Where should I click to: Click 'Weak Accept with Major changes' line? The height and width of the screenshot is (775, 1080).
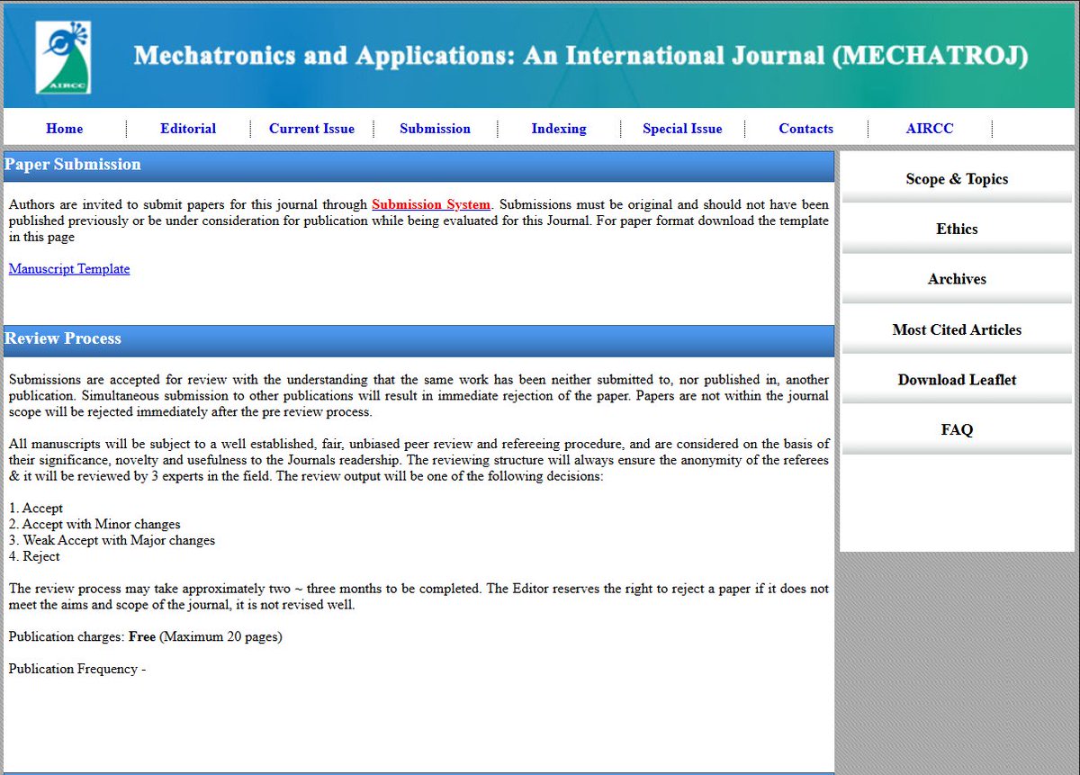click(112, 540)
